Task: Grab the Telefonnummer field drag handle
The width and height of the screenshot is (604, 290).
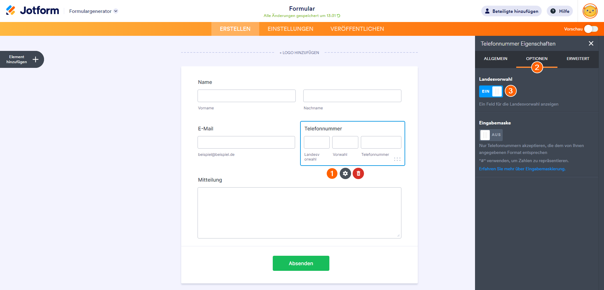Action: click(397, 159)
